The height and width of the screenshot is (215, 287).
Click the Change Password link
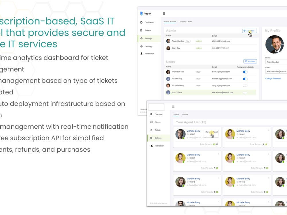[x=273, y=79]
